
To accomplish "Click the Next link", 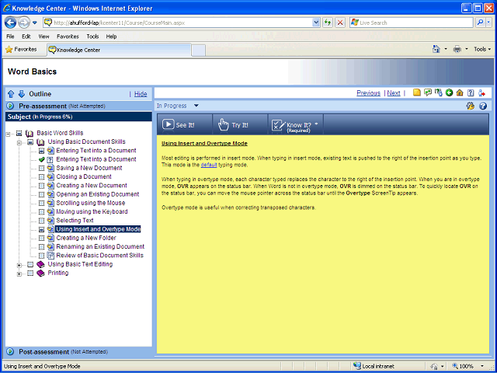I will click(394, 93).
